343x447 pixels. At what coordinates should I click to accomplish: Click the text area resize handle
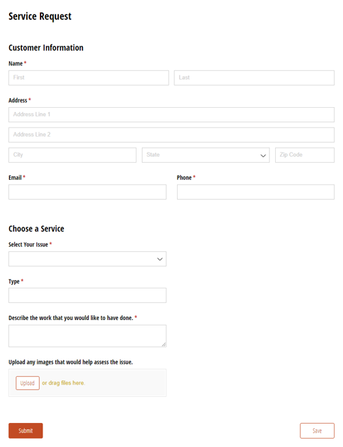point(164,345)
